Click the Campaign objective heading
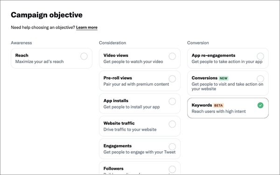280x175 pixels. pos(47,15)
